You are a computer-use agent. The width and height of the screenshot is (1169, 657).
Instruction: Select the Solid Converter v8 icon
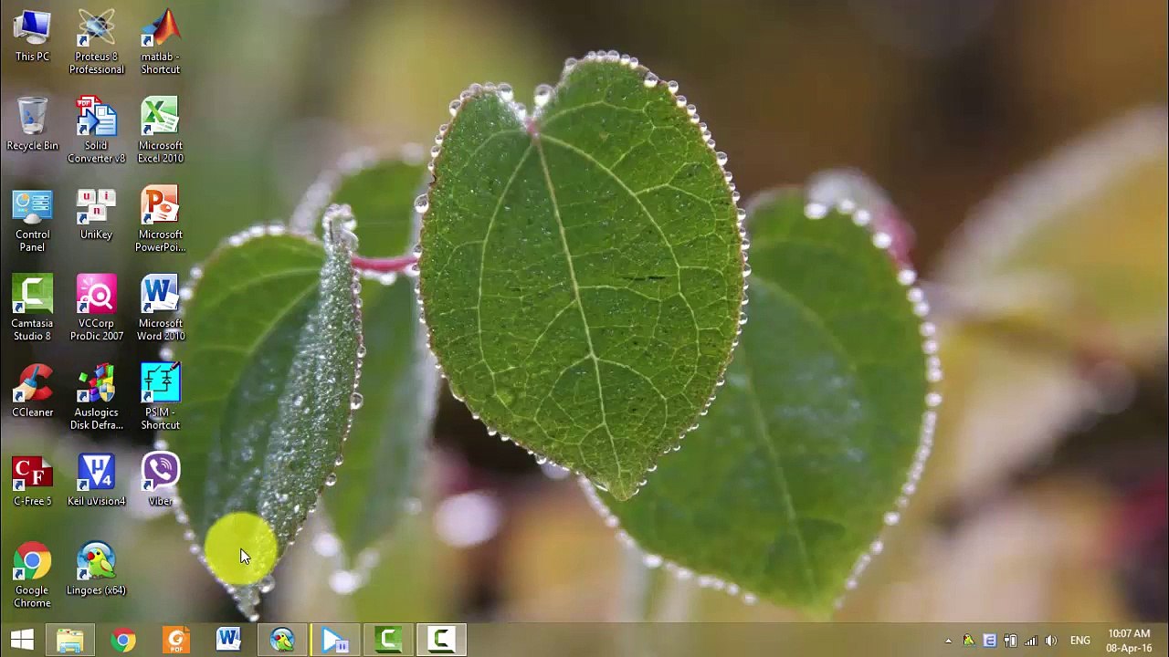click(96, 120)
